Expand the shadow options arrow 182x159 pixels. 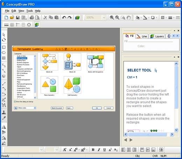(156, 18)
